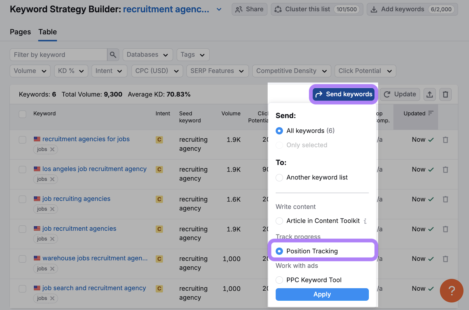The width and height of the screenshot is (469, 310).
Task: Click the search magnifier icon in keyword filter
Action: pyautogui.click(x=113, y=55)
